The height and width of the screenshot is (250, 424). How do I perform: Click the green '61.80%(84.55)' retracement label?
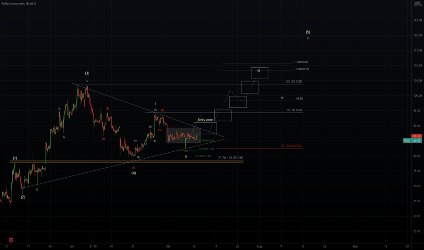(207, 140)
